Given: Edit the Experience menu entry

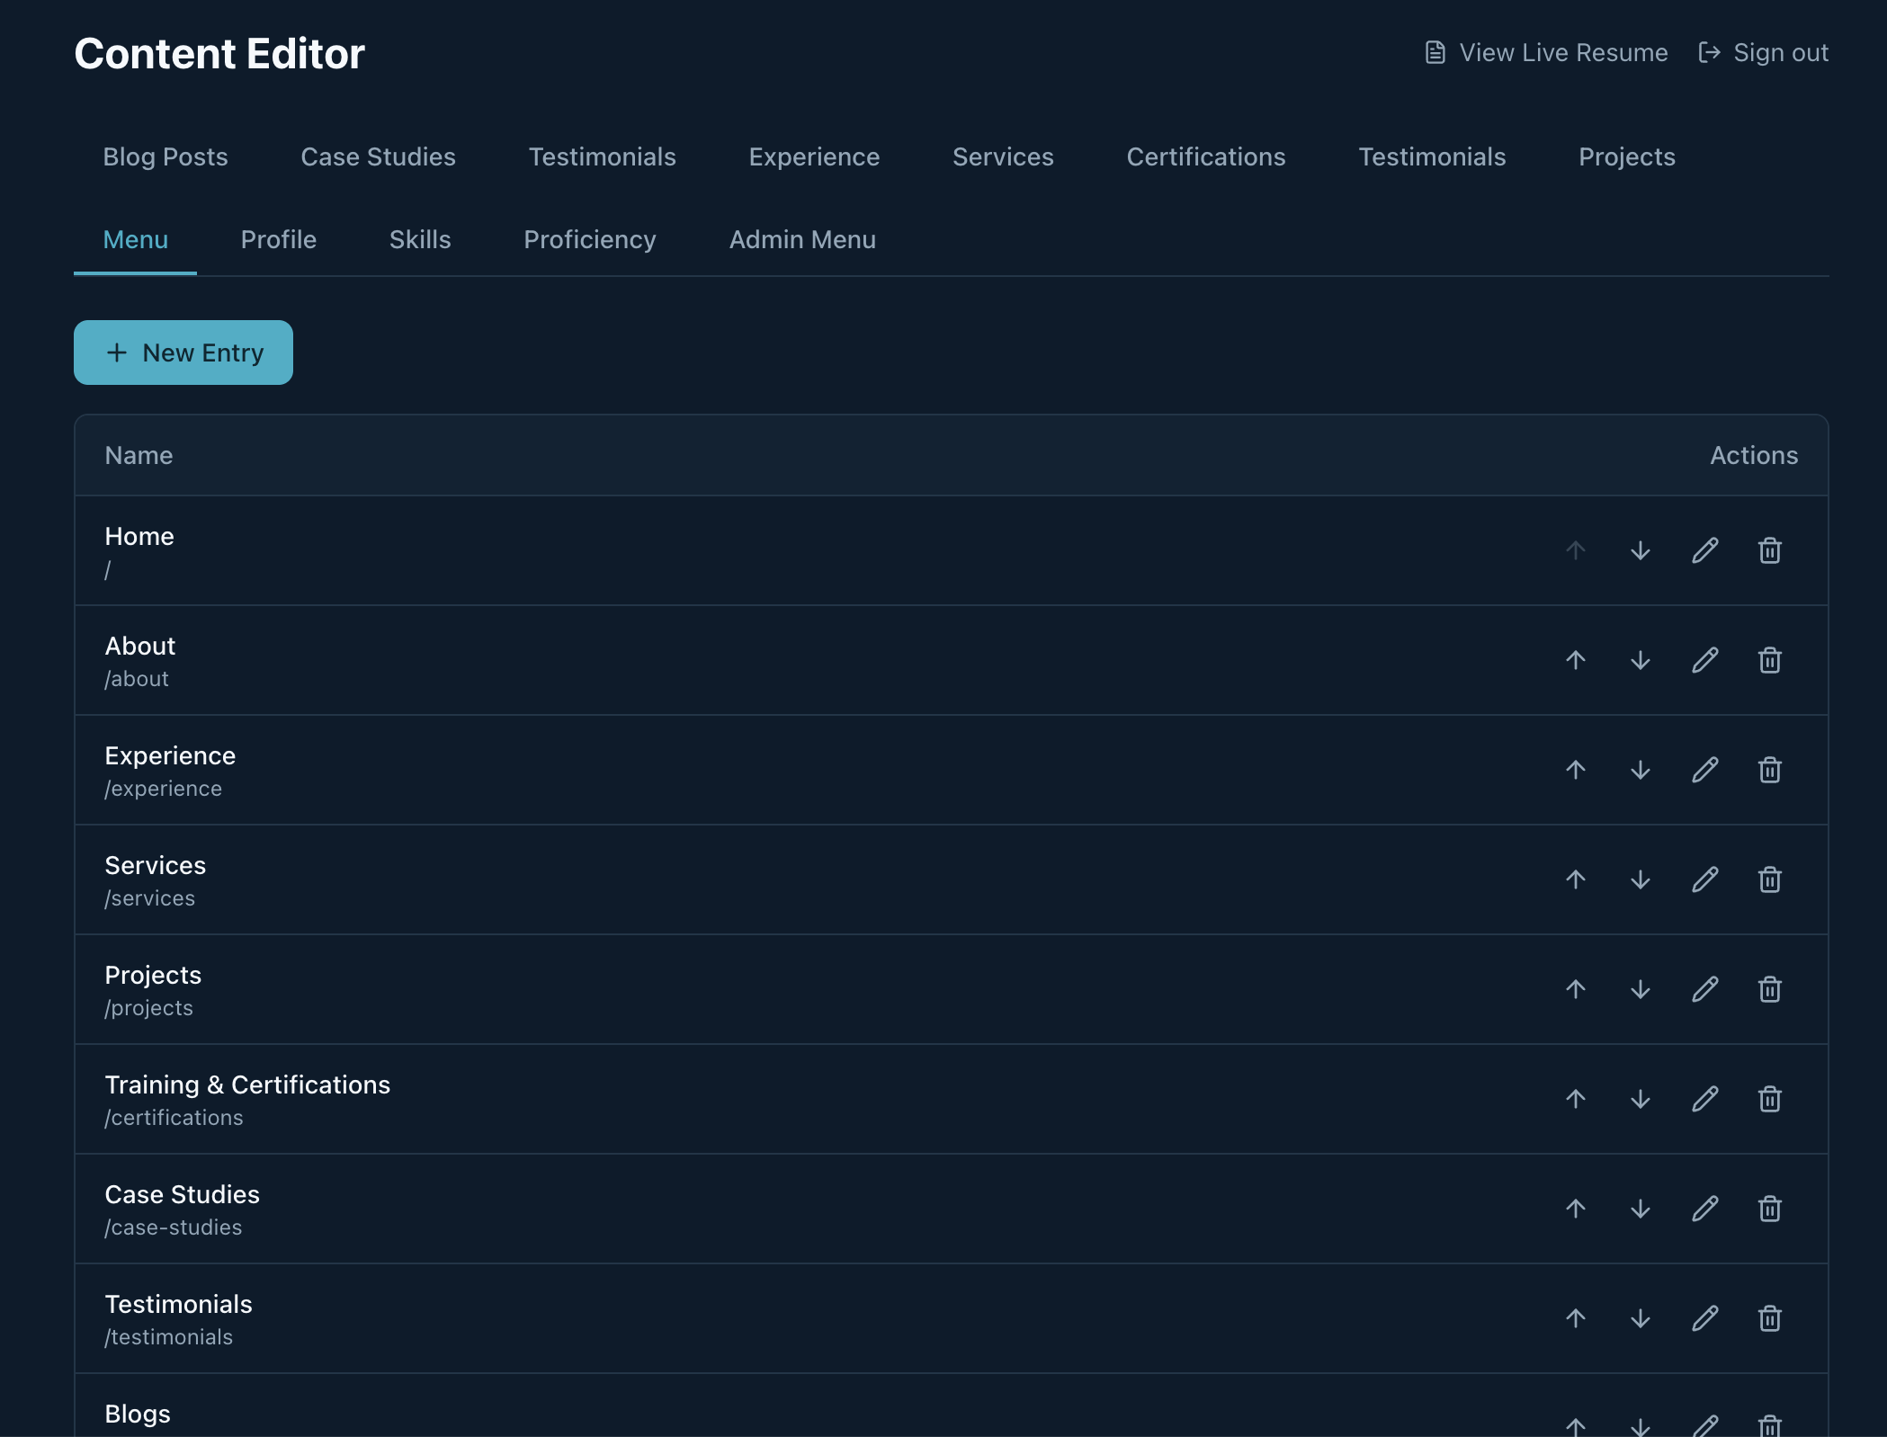Looking at the screenshot, I should click(1705, 770).
